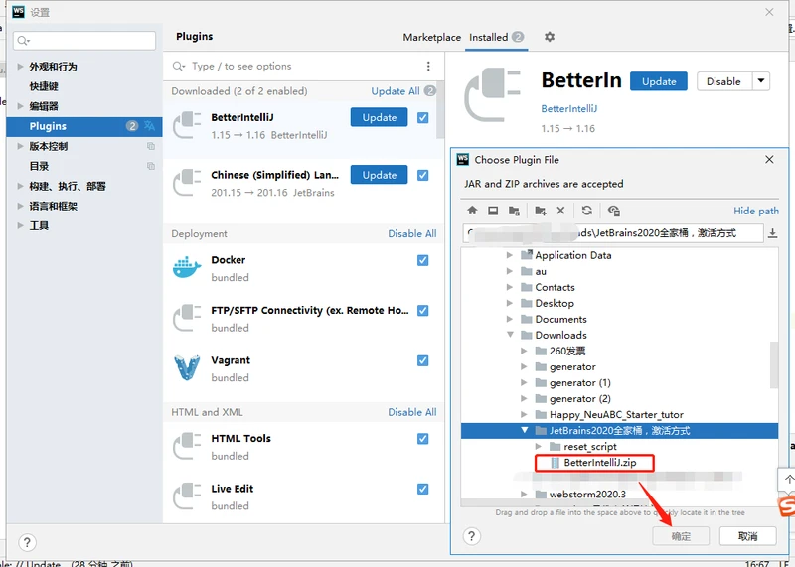Open the plugins gear settings icon

[x=550, y=37]
